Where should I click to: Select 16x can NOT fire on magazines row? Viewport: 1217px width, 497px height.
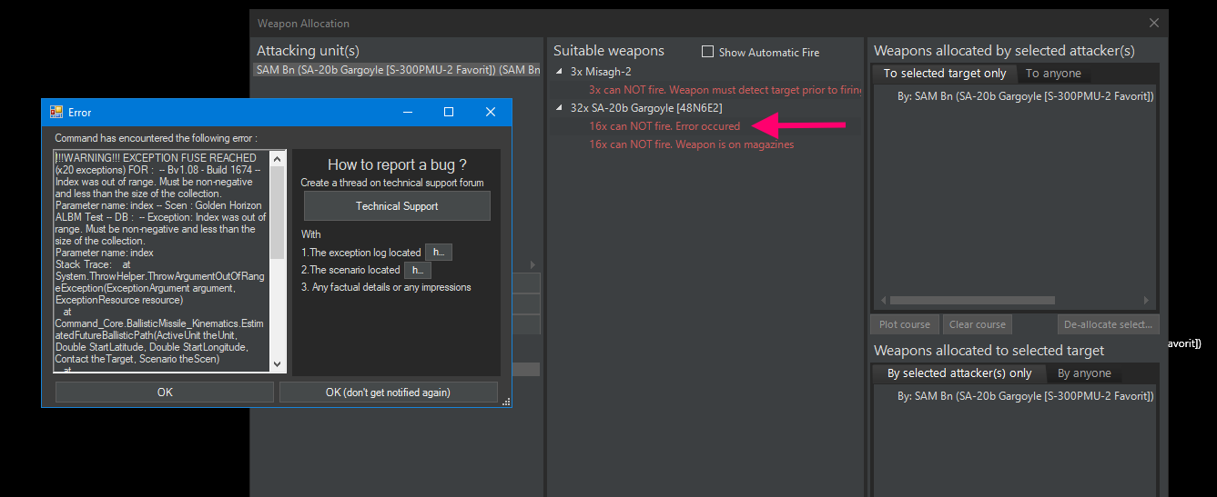[x=692, y=144]
